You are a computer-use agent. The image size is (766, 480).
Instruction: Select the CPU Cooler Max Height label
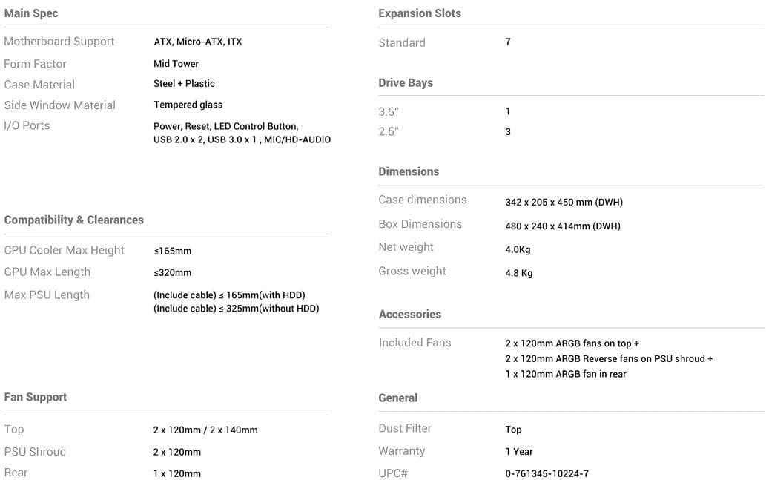(65, 250)
